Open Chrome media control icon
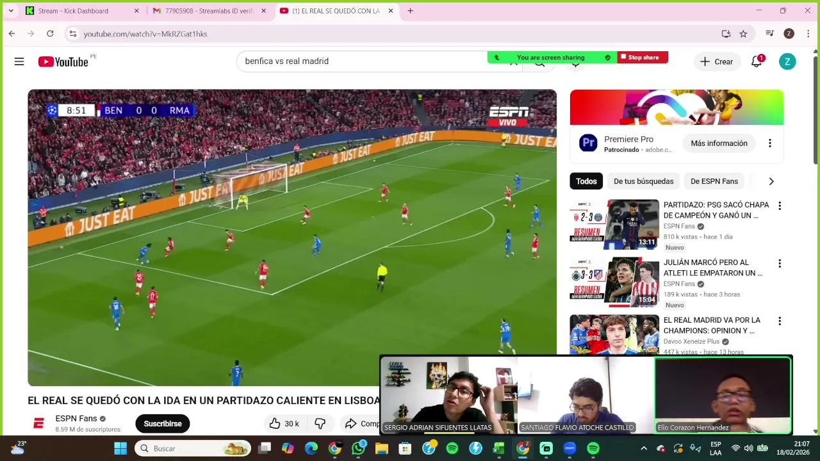820x461 pixels. click(770, 33)
